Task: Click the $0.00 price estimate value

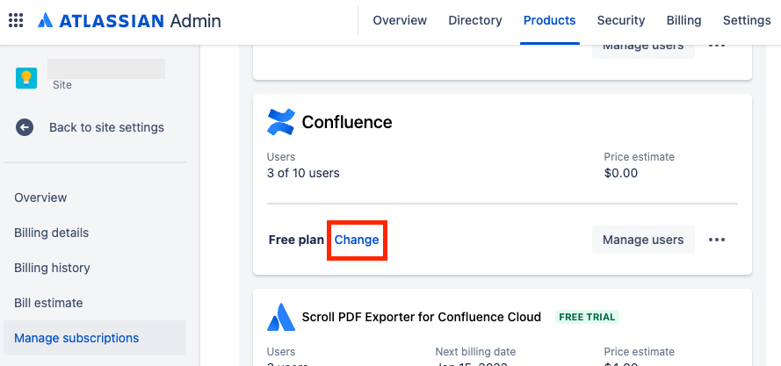Action: pos(620,173)
